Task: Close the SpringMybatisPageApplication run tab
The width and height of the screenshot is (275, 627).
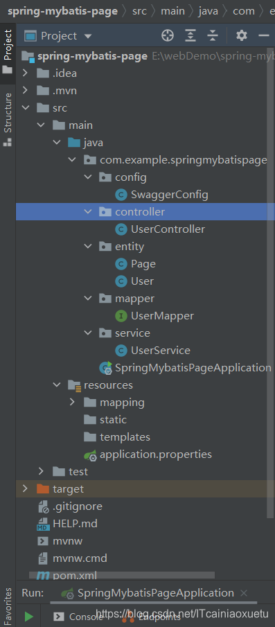Action: (245, 593)
